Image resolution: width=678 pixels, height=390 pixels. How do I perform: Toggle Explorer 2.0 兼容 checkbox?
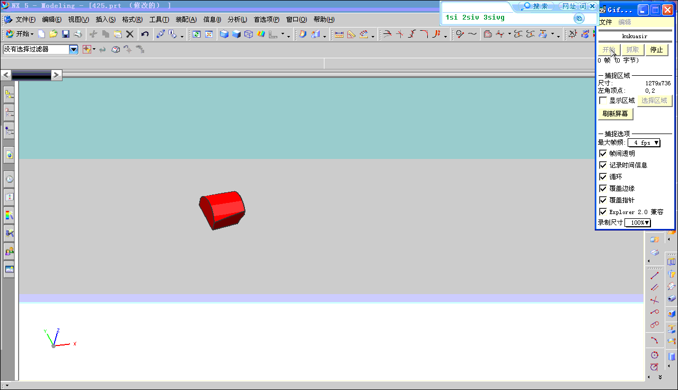click(x=603, y=211)
